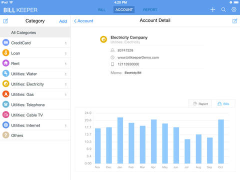
Task: Click the Oct bar in chart
Action: (x=221, y=141)
